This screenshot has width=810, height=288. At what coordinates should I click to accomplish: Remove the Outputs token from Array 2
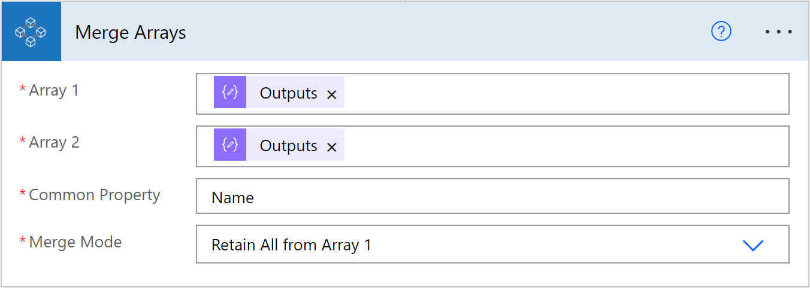pyautogui.click(x=332, y=147)
